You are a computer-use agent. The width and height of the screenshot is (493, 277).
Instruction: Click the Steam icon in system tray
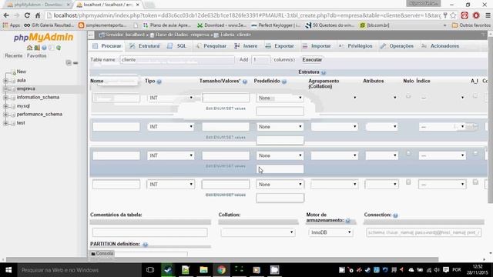[367, 270]
